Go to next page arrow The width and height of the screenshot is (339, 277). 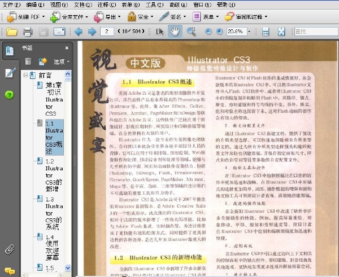coord(92,32)
